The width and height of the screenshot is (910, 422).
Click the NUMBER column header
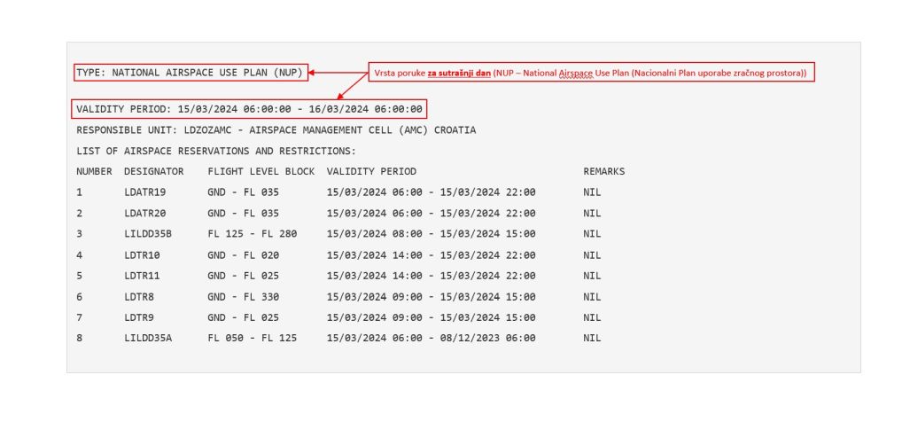pyautogui.click(x=94, y=171)
